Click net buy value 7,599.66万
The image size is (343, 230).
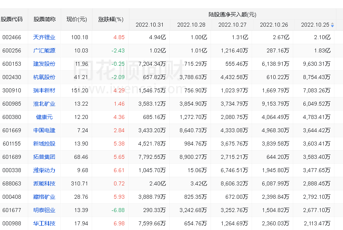pos(152,224)
